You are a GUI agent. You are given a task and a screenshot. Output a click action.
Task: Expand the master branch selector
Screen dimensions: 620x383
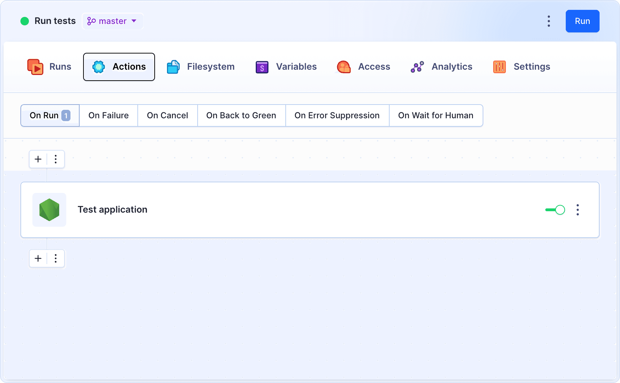112,21
